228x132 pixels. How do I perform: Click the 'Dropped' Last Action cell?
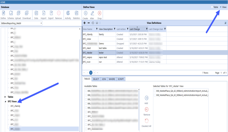coord(122,43)
